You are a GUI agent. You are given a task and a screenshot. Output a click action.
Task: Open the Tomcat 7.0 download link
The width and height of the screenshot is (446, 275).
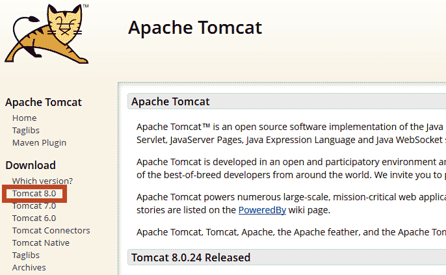(x=34, y=205)
